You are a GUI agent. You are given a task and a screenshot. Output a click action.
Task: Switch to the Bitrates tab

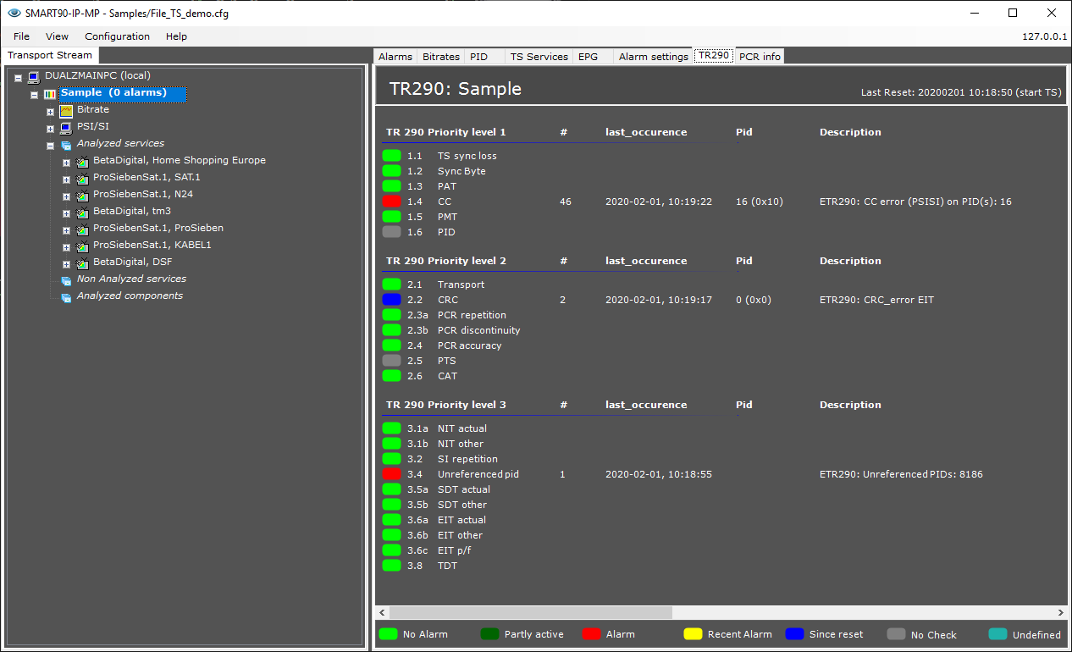pos(441,57)
